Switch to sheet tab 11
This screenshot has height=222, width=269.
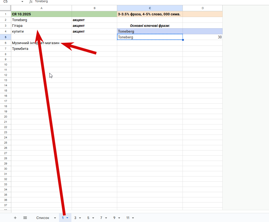(128, 218)
